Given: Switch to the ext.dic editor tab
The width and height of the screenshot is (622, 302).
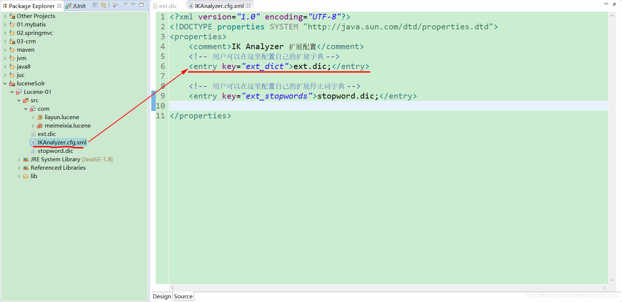Looking at the screenshot, I should [x=165, y=6].
